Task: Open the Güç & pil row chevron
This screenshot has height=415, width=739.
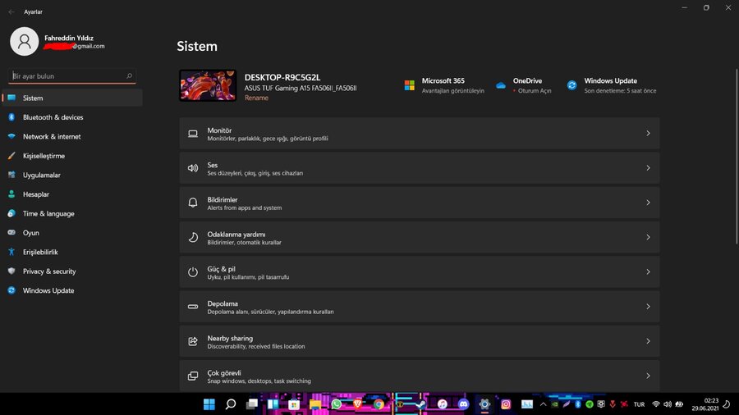Action: pos(648,271)
